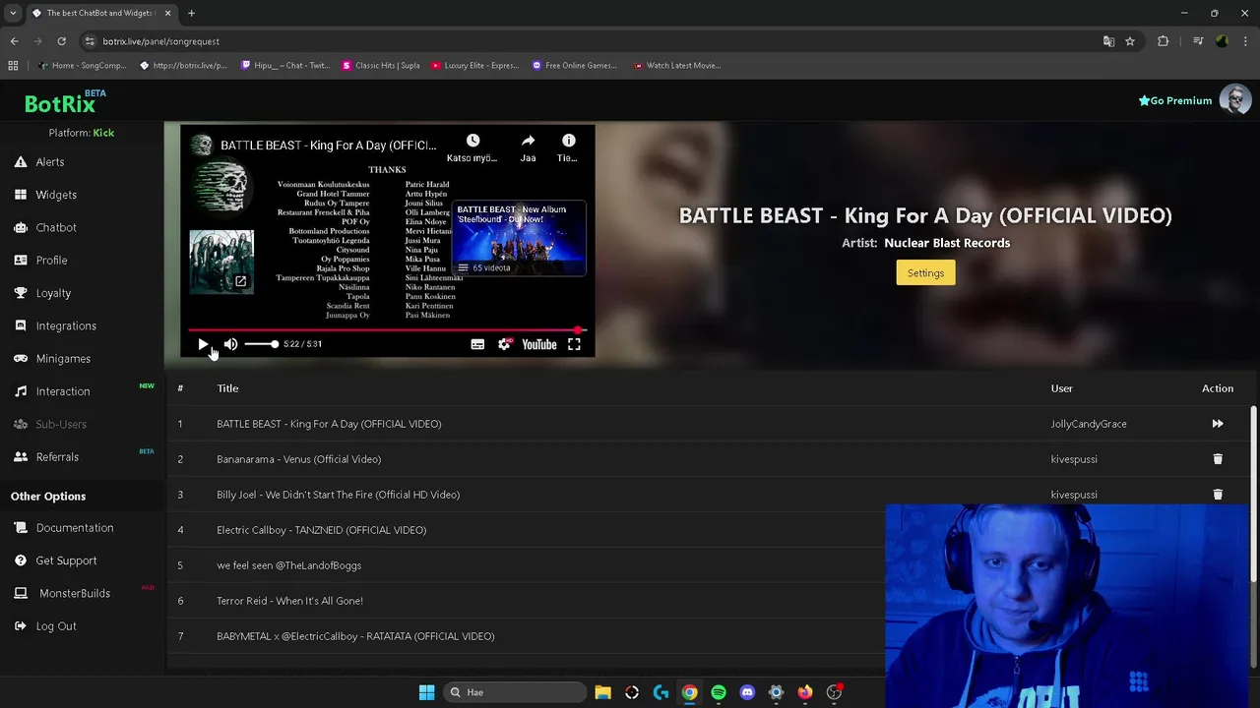Image resolution: width=1260 pixels, height=708 pixels.
Task: Open File Explorer from taskbar
Action: point(602,692)
